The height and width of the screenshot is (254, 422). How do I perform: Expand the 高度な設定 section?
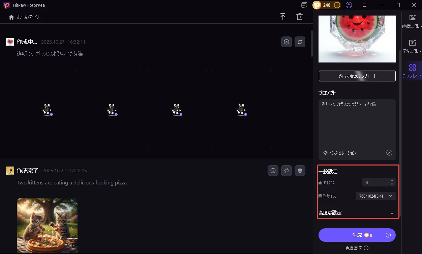pyautogui.click(x=392, y=213)
